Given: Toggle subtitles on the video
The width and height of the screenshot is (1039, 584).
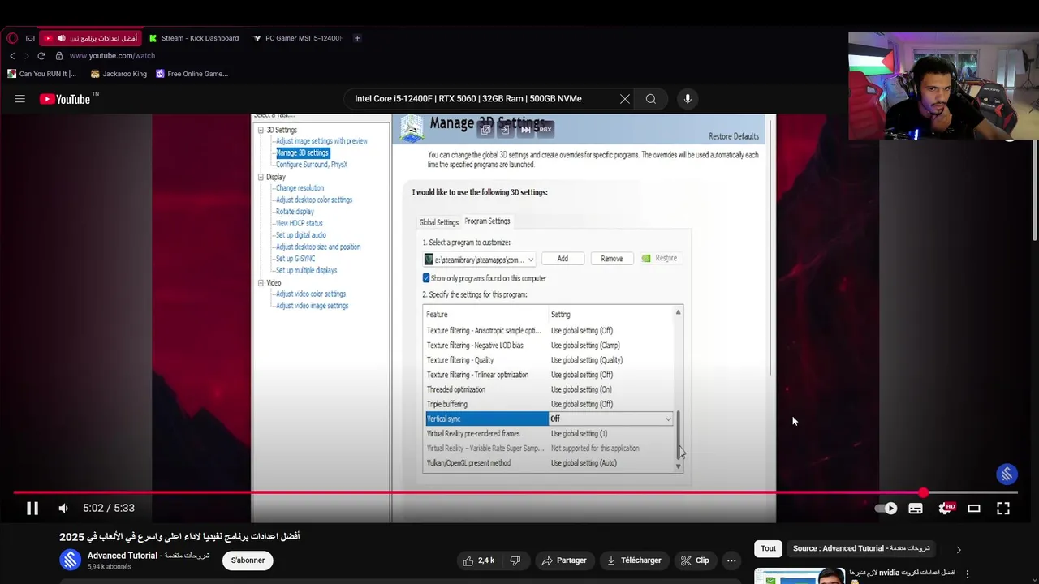Looking at the screenshot, I should pos(916,509).
